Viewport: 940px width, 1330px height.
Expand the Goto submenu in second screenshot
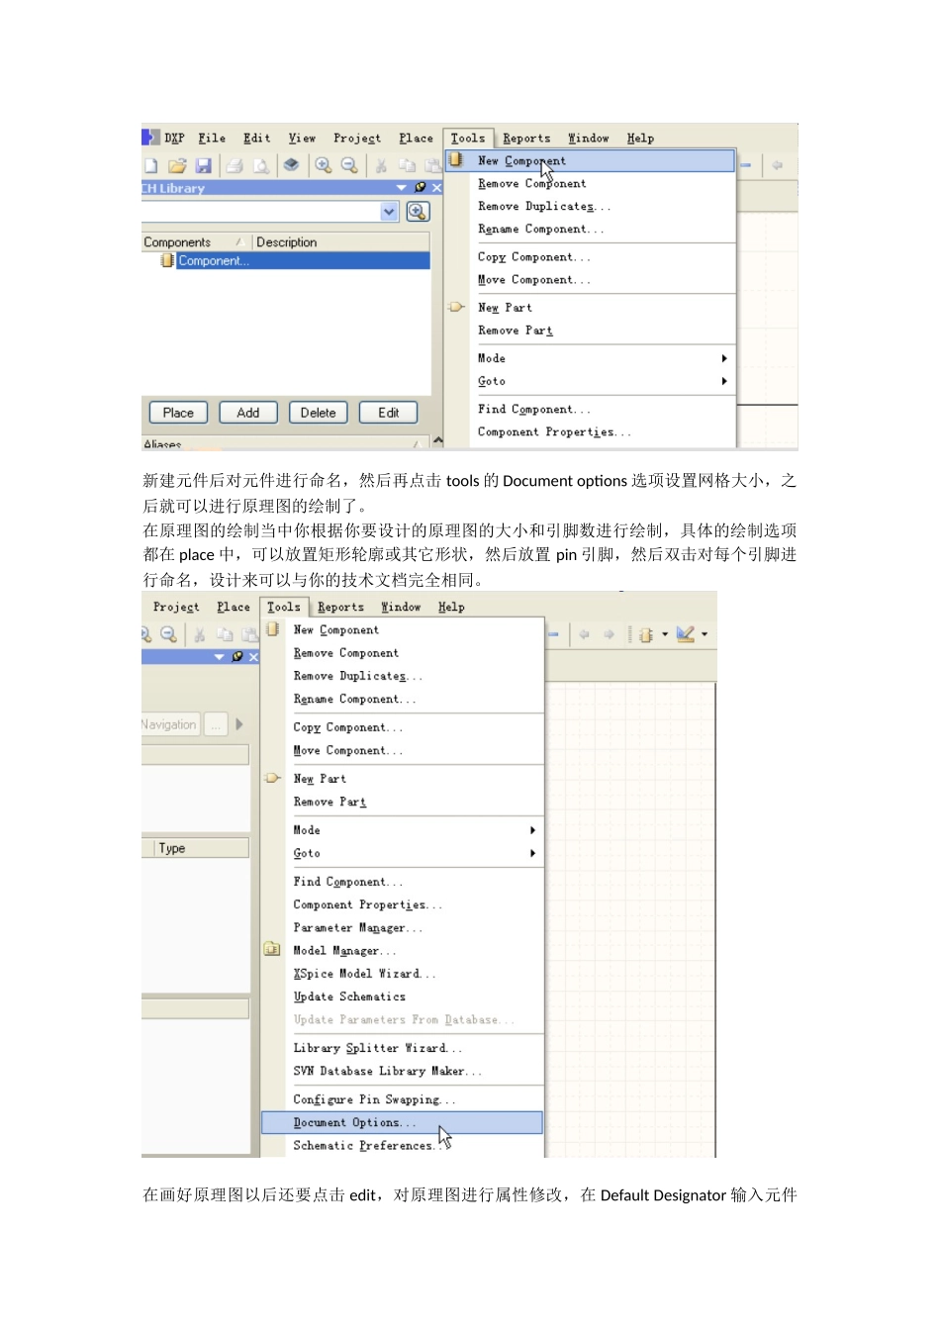(x=532, y=853)
